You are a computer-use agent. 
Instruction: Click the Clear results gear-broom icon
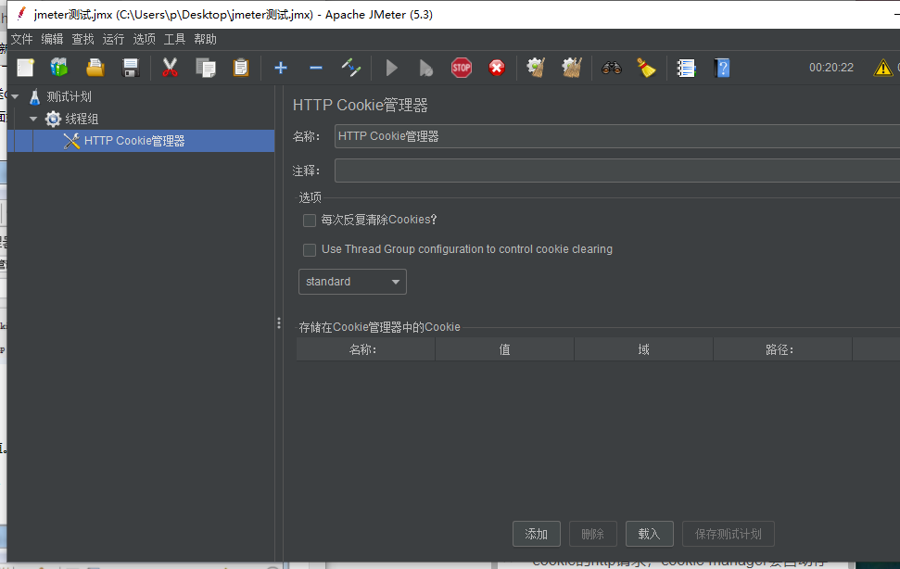click(x=536, y=68)
